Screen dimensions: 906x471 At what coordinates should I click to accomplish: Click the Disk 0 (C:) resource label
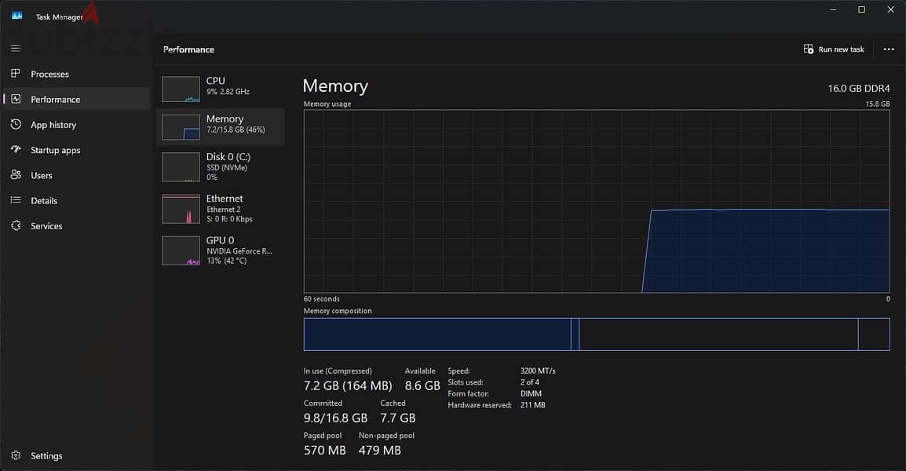(x=228, y=157)
